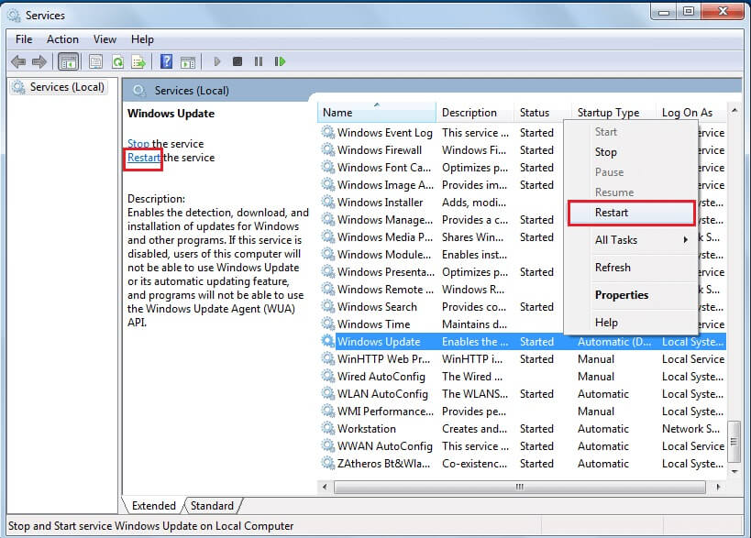Click the vertical scrollbar up arrow

pos(734,111)
